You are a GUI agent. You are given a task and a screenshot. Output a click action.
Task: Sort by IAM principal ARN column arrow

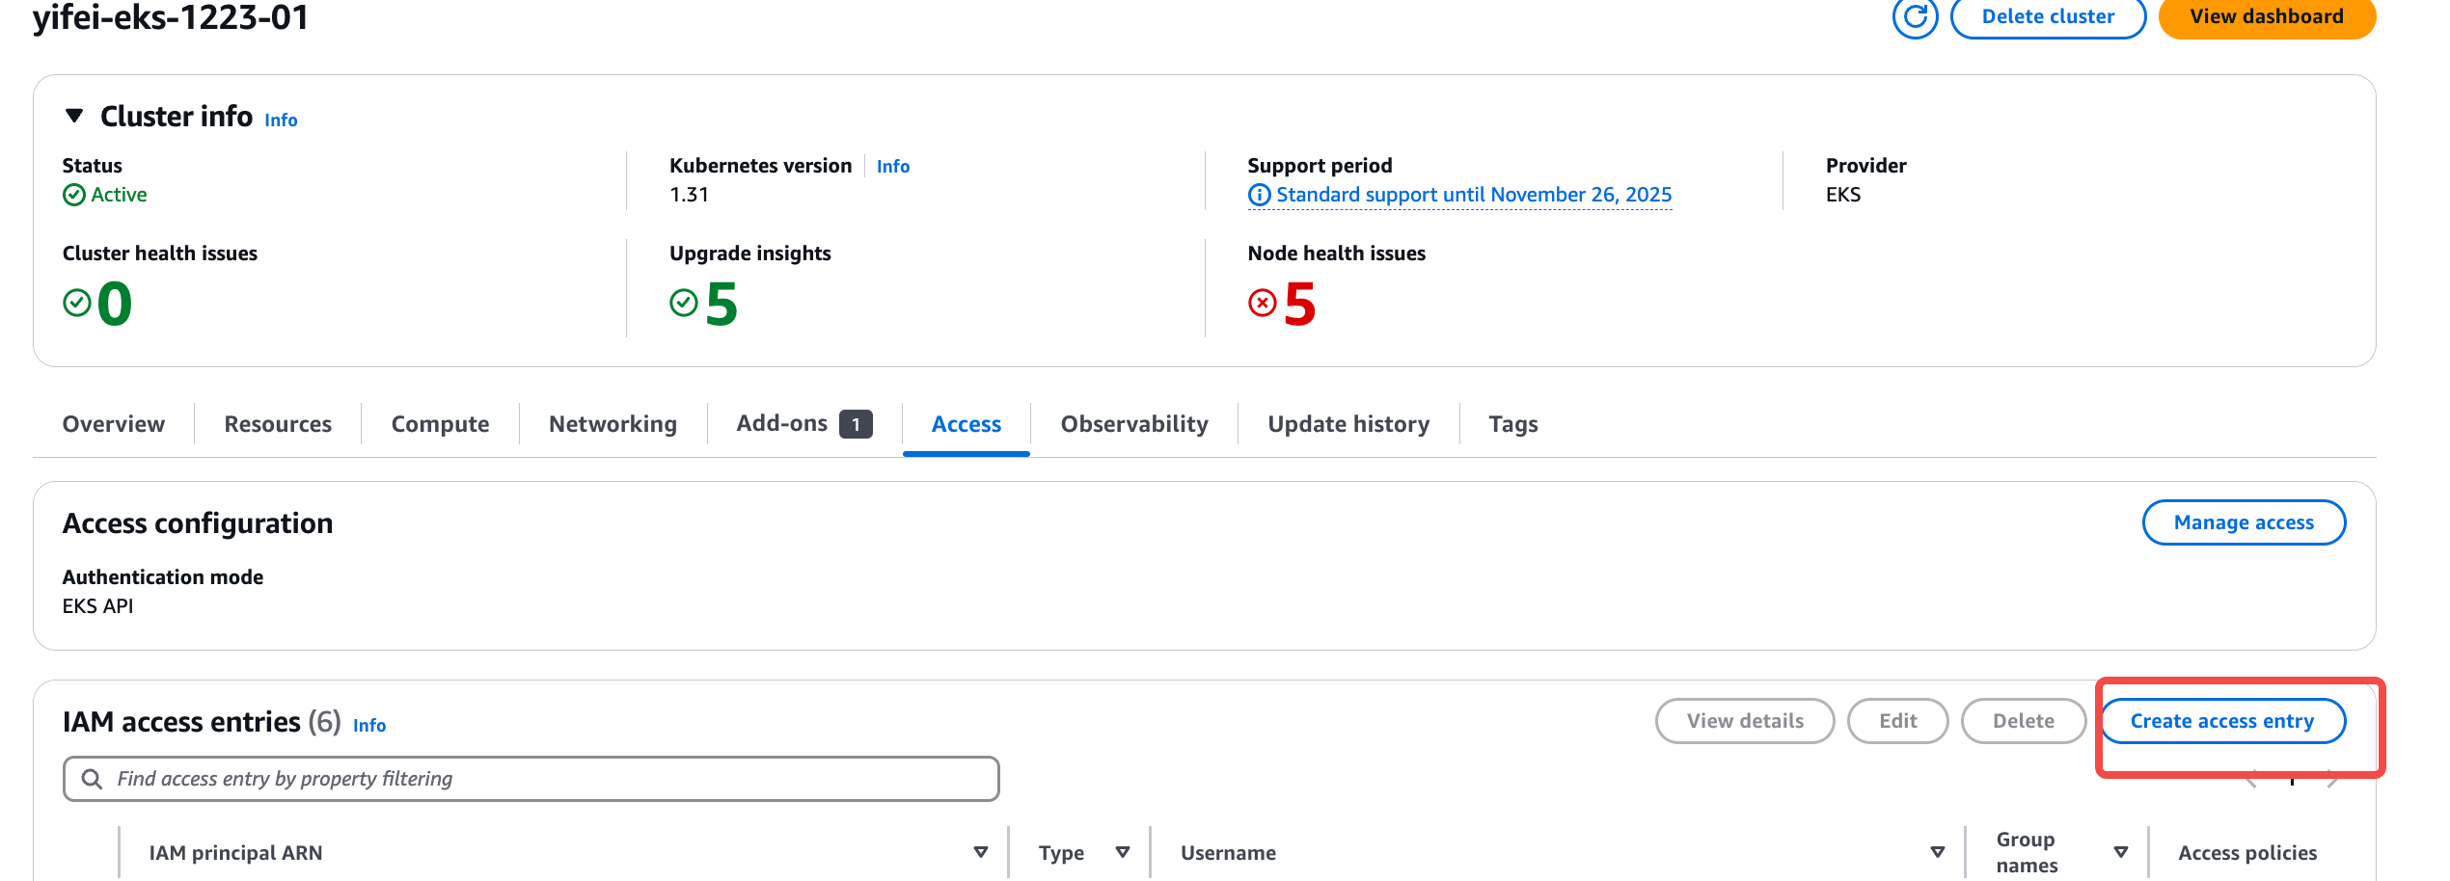tap(981, 852)
